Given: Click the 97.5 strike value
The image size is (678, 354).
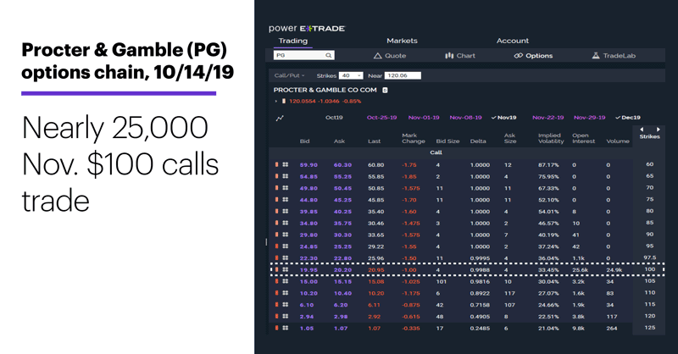Looking at the screenshot, I should point(649,257).
